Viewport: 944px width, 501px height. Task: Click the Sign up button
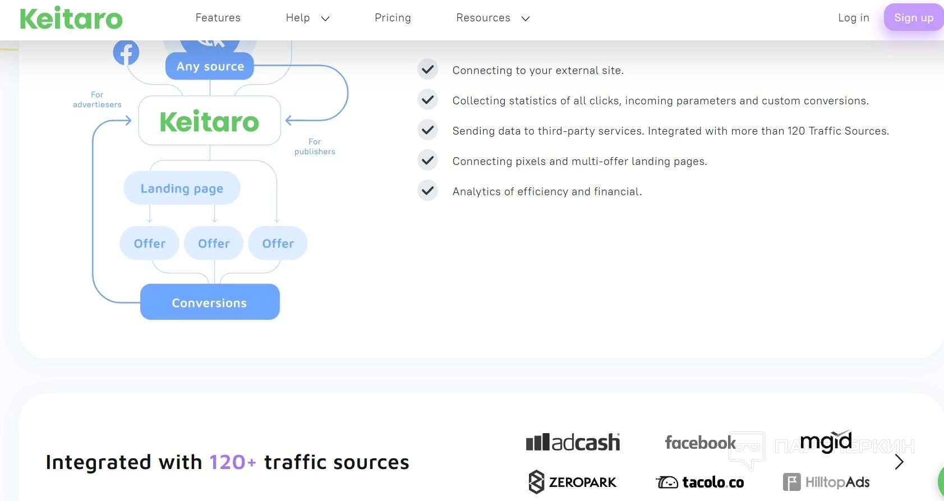point(914,17)
